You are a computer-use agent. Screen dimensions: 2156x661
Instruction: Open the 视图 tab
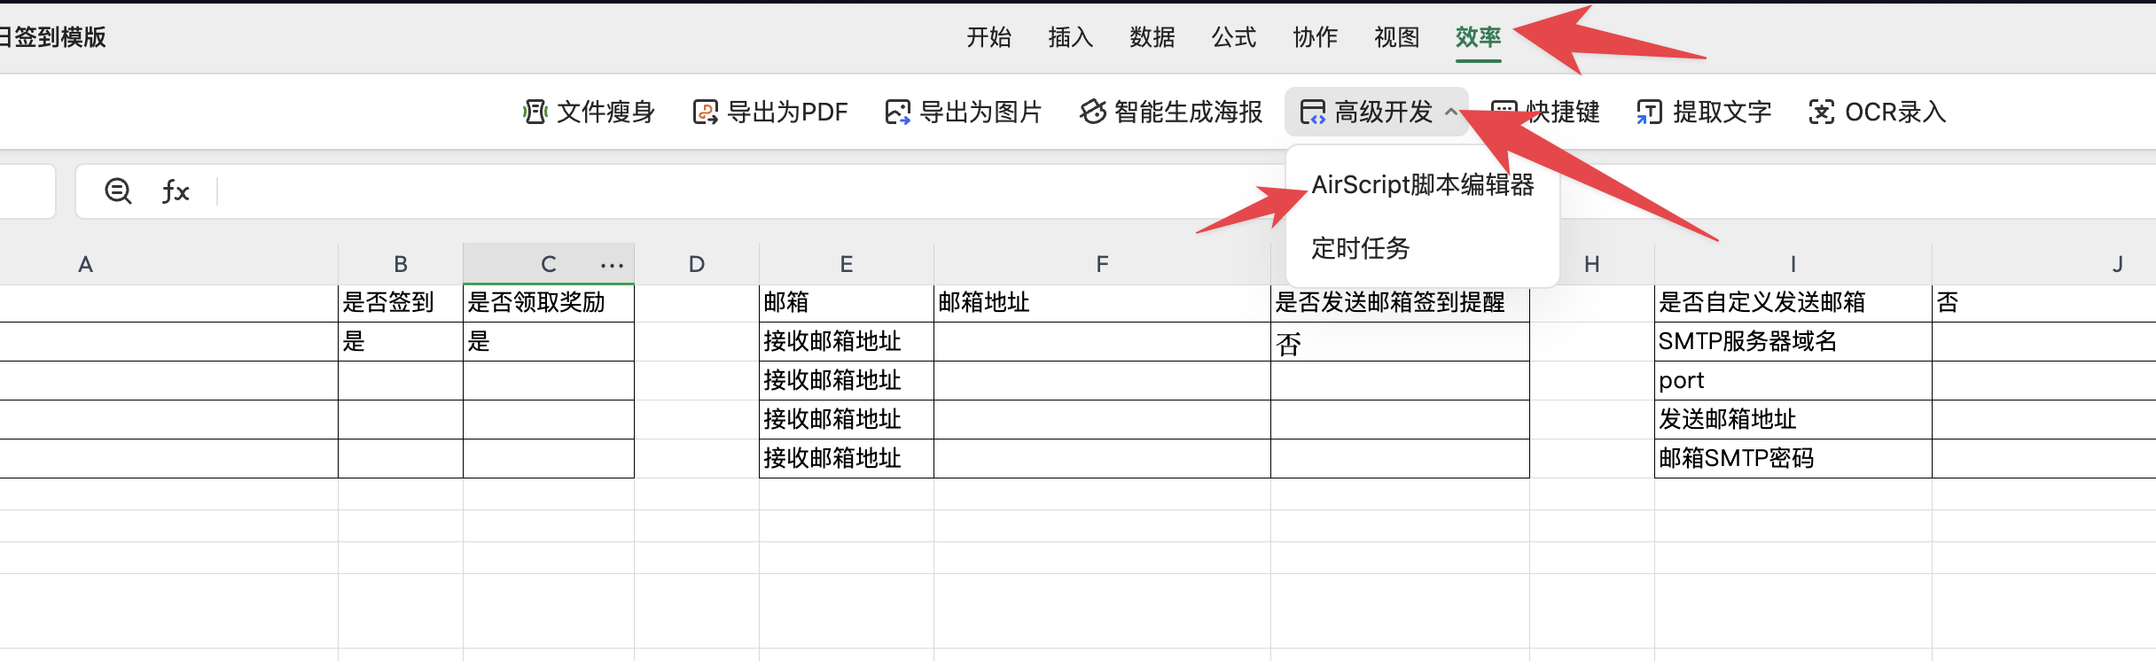point(1396,37)
